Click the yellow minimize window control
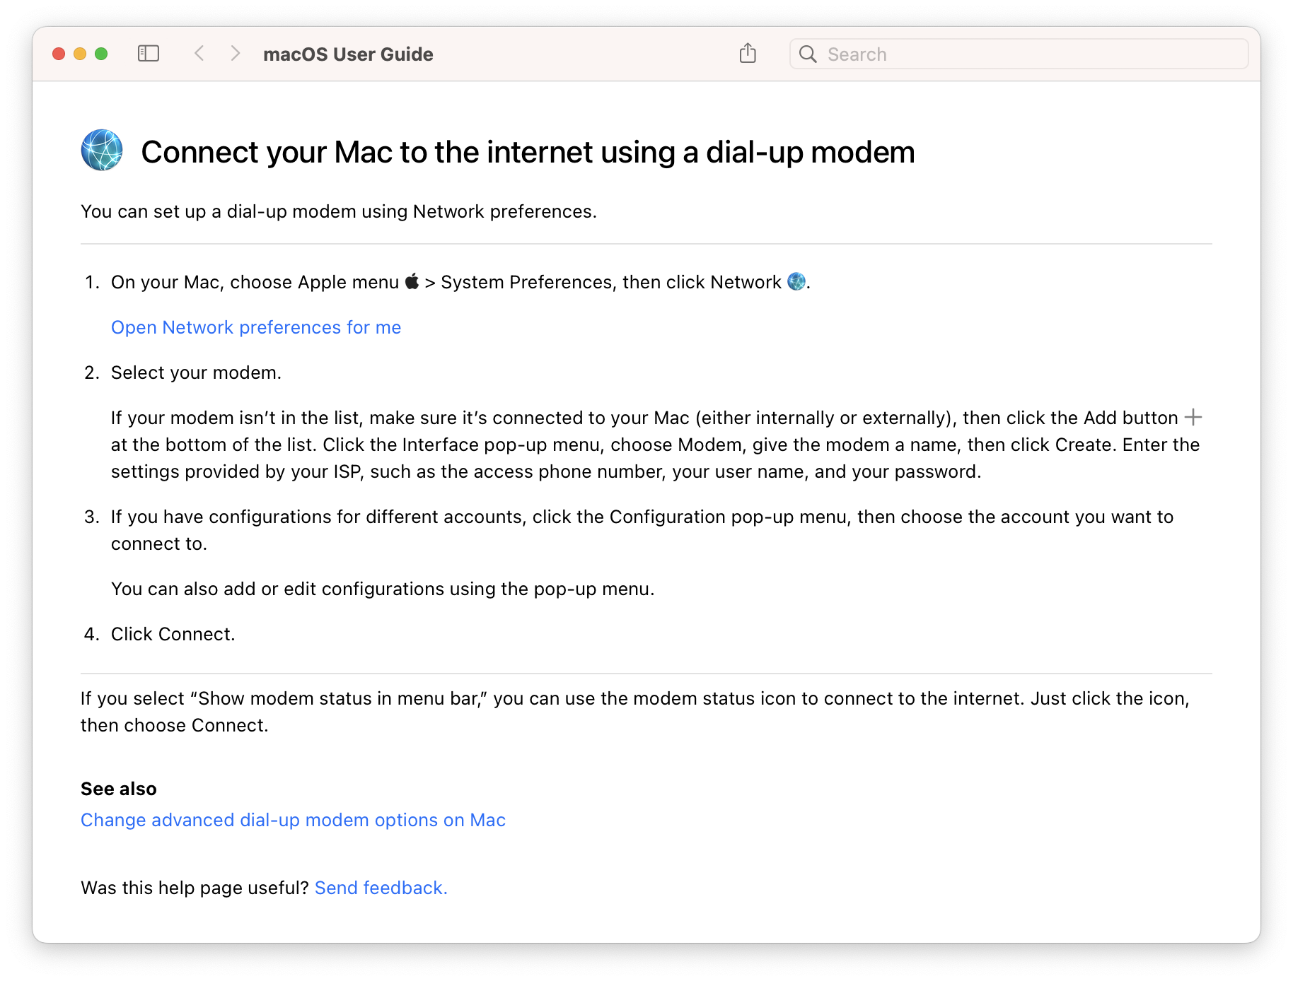 point(79,53)
